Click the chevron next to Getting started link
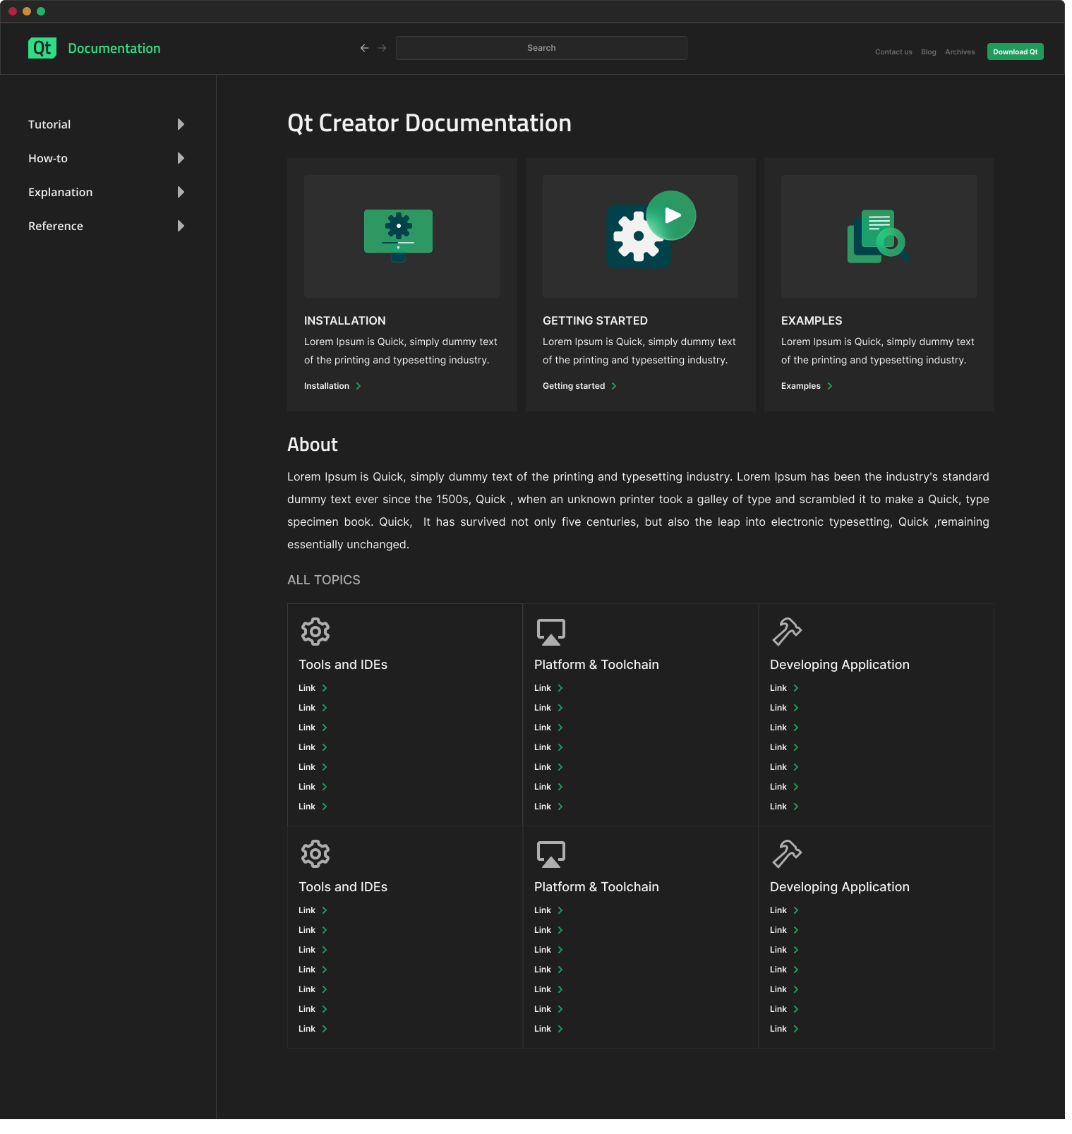Screen dimensions: 1072x1134 [x=614, y=386]
